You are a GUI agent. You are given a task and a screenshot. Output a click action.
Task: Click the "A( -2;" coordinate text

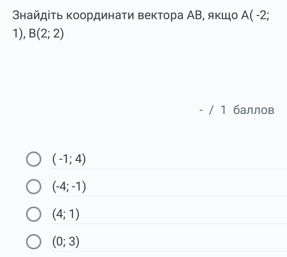[255, 16]
